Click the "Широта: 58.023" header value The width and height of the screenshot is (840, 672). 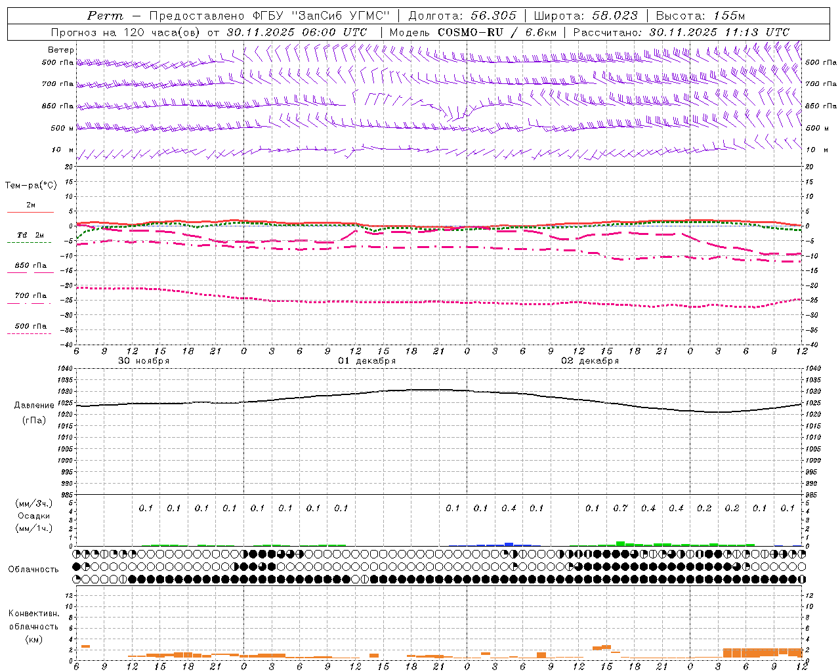(x=585, y=16)
